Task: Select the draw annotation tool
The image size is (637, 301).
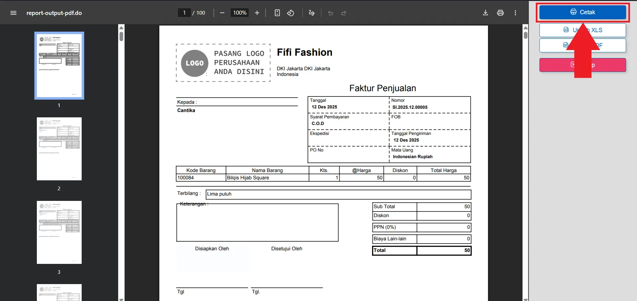Action: [x=312, y=13]
